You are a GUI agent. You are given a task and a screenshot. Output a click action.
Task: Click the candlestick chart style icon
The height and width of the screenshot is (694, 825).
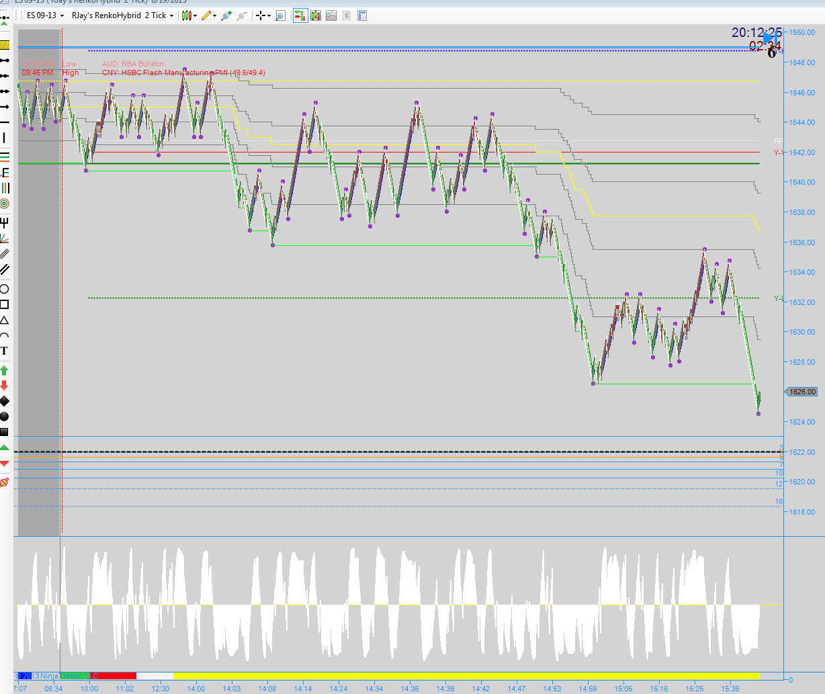click(x=186, y=15)
